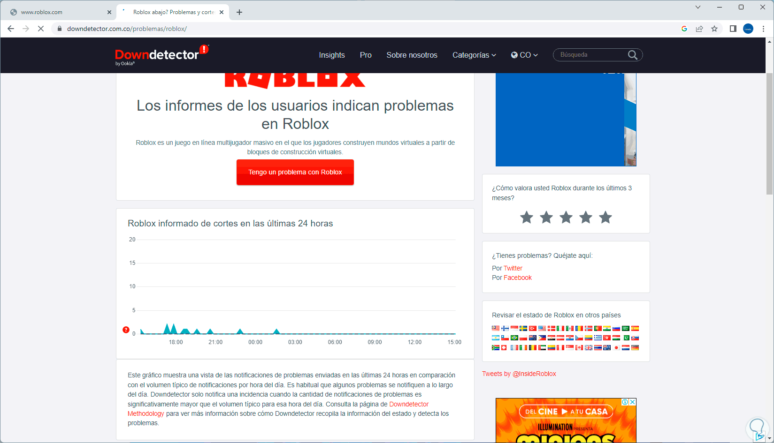Bookmark this page with the star icon
Image resolution: width=774 pixels, height=443 pixels.
click(x=714, y=29)
